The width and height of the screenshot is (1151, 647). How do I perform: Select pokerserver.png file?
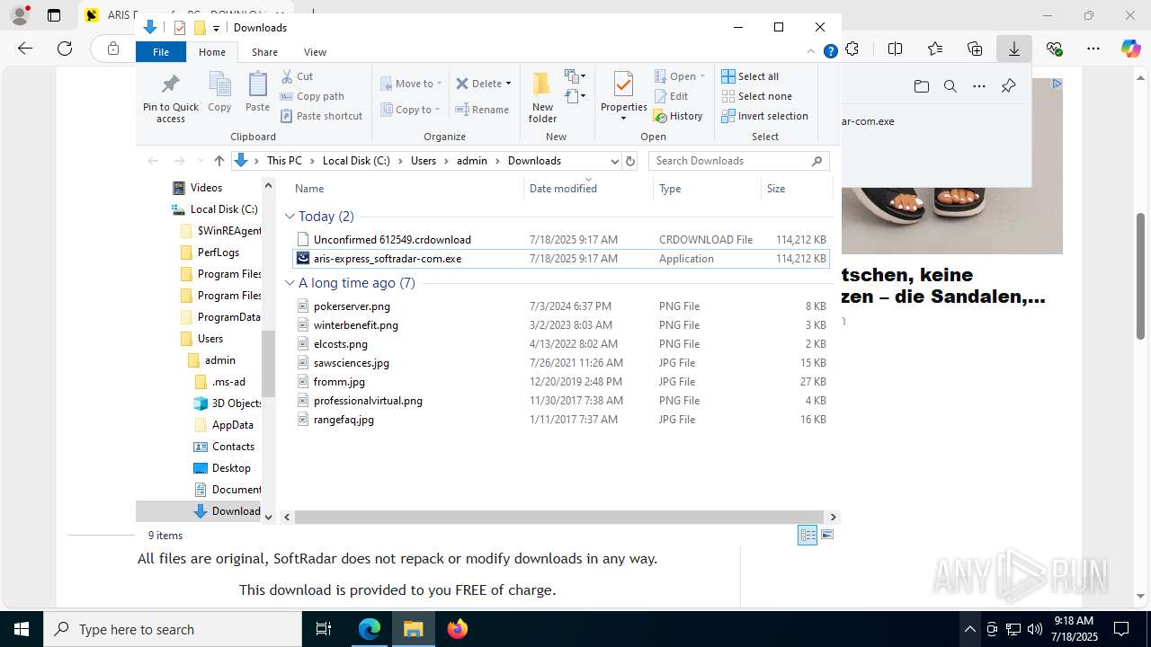point(561,306)
